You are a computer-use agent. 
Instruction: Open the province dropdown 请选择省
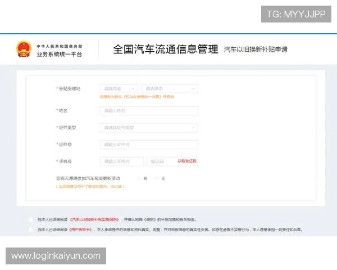coord(119,89)
